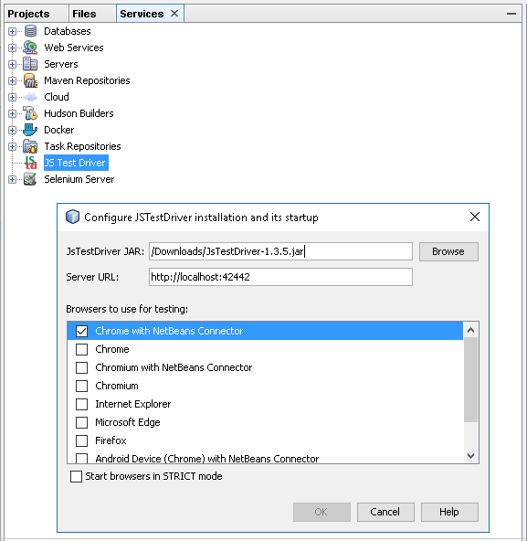Click the Docker whale icon

point(30,130)
